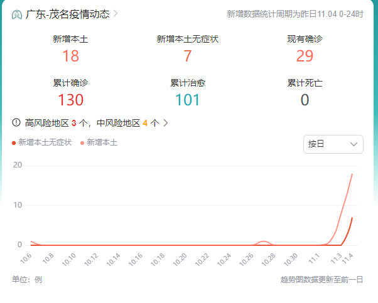Click the 累计治愈 value 101
Viewport: 378px width, 303px height.
tap(187, 100)
